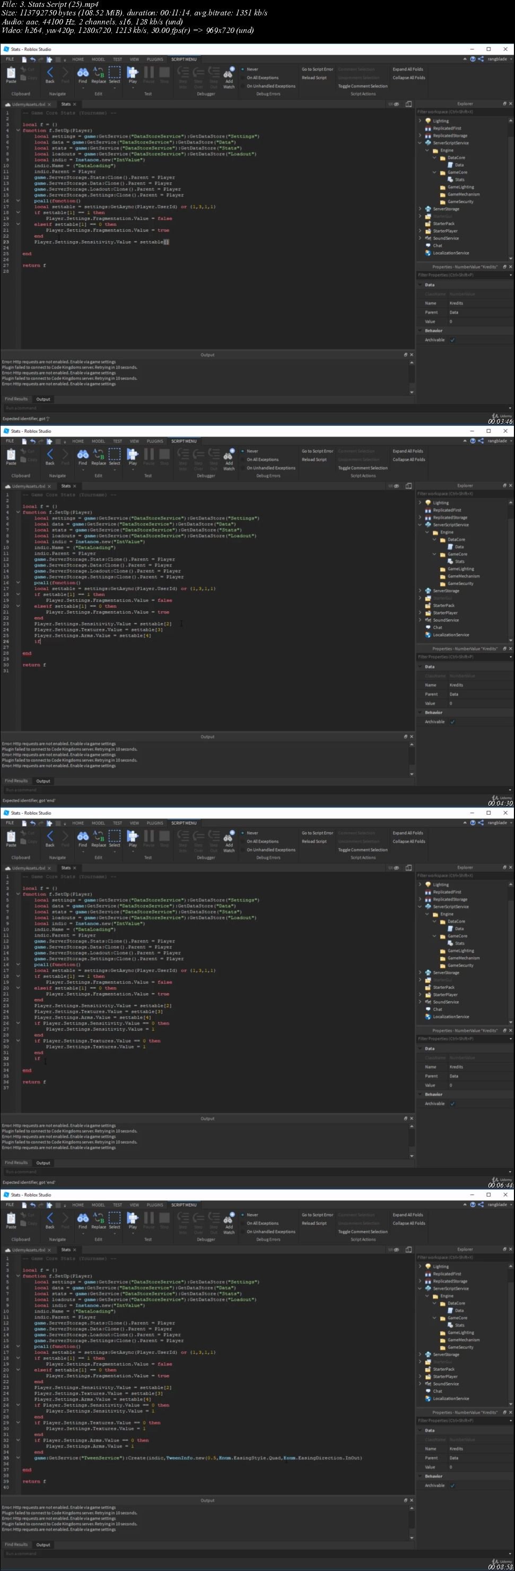The height and width of the screenshot is (1571, 515).
Task: Expand the Lighting node in the 00:03:46 frame's Explorer
Action: pyautogui.click(x=420, y=121)
